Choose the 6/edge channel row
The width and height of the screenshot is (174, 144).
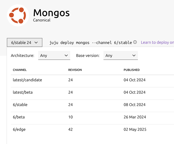pyautogui.click(x=93, y=130)
